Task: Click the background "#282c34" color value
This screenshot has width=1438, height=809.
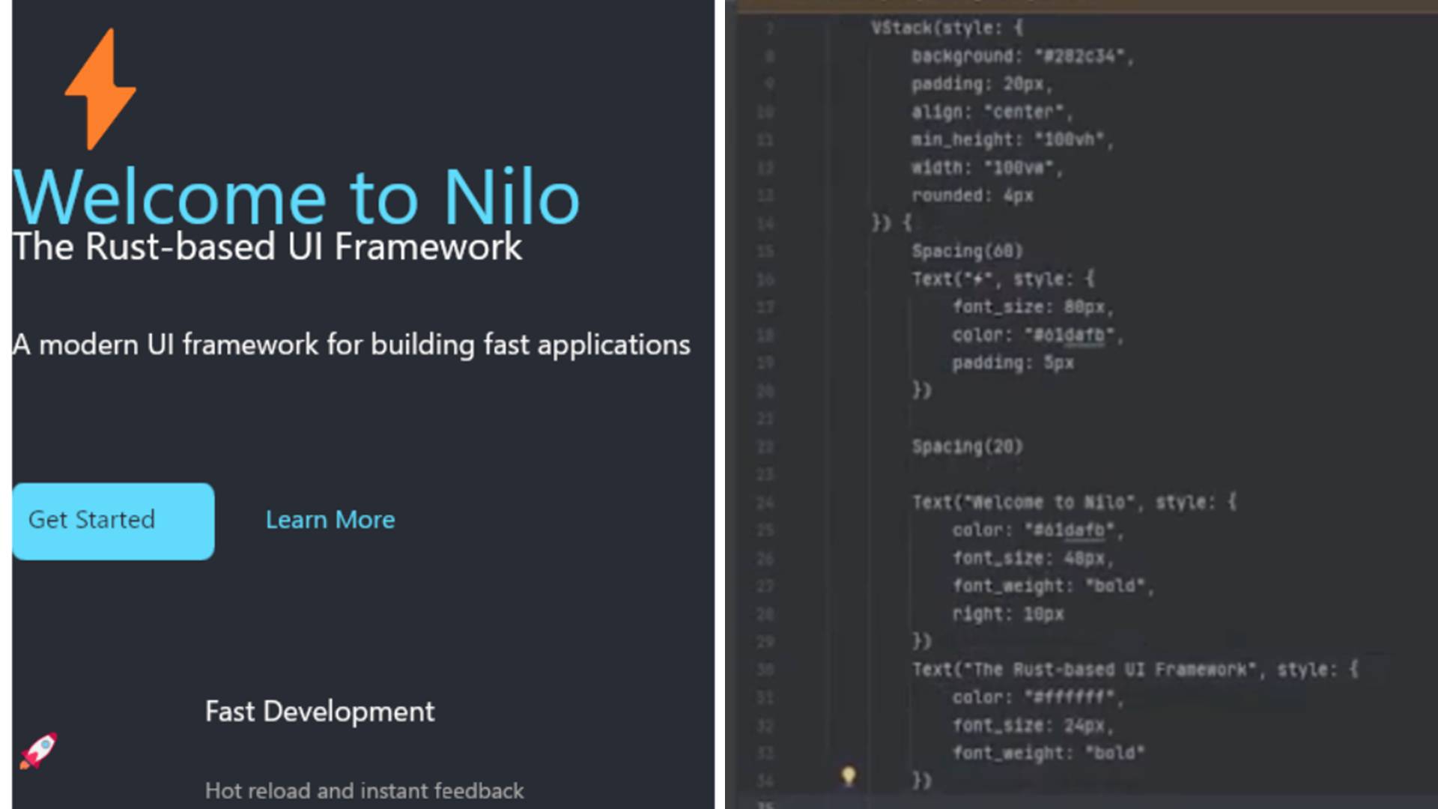Action: [1078, 57]
